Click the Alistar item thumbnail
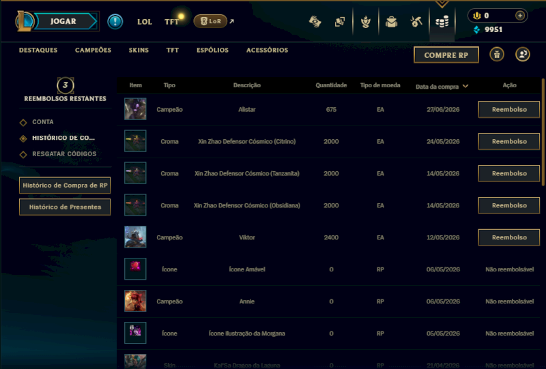 (x=135, y=109)
